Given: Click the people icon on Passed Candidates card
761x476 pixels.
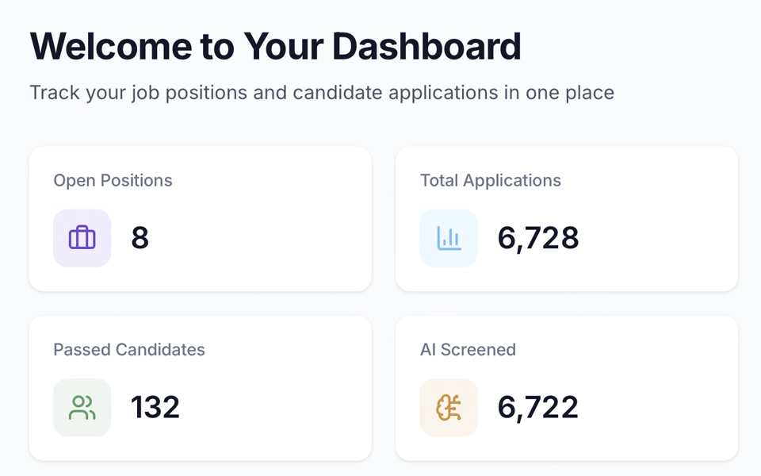Looking at the screenshot, I should [x=82, y=407].
